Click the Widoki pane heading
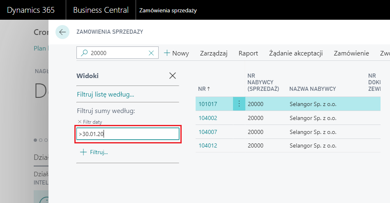Screen dimensions: 390x203 pos(88,76)
